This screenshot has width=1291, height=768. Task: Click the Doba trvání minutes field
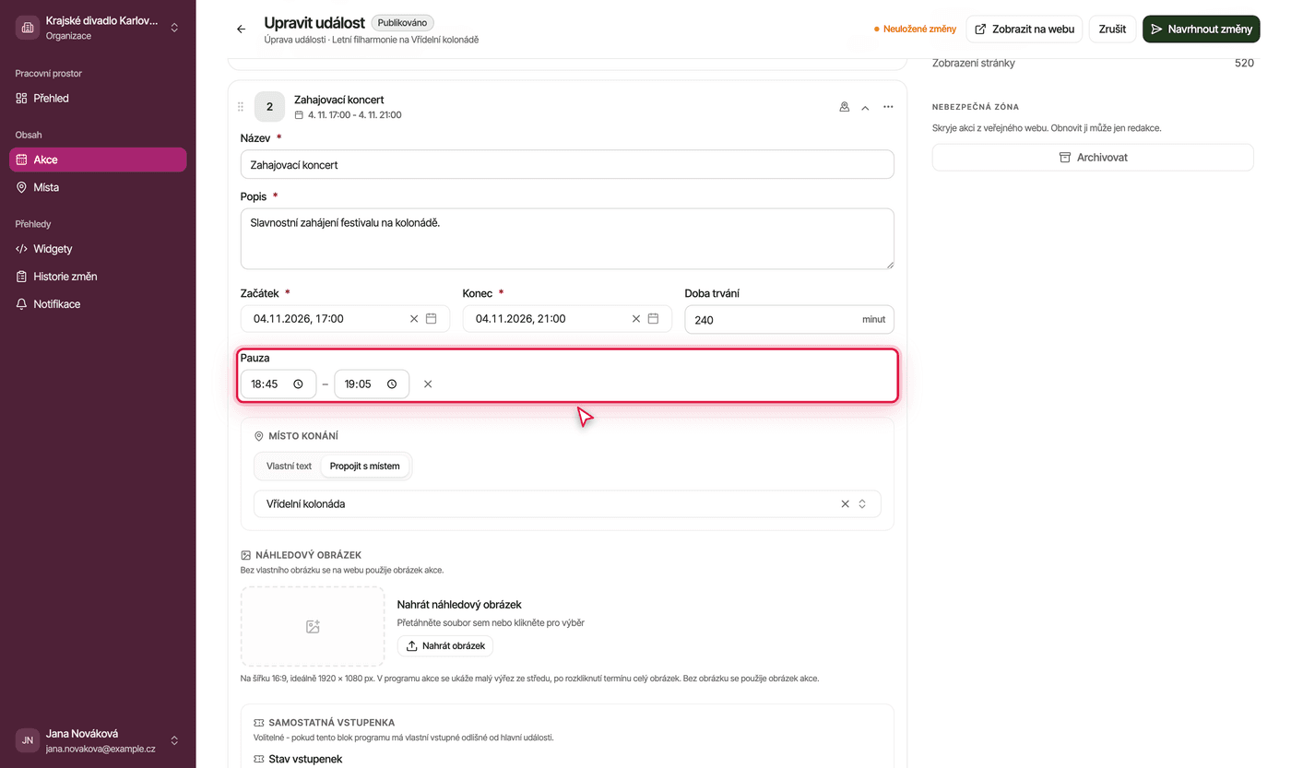click(x=789, y=319)
